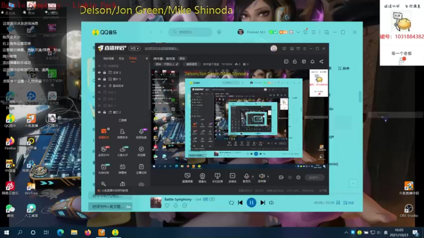This screenshot has width=424, height=238.
Task: Like the Battle Symphony song (heart icon)
Action: point(167,206)
